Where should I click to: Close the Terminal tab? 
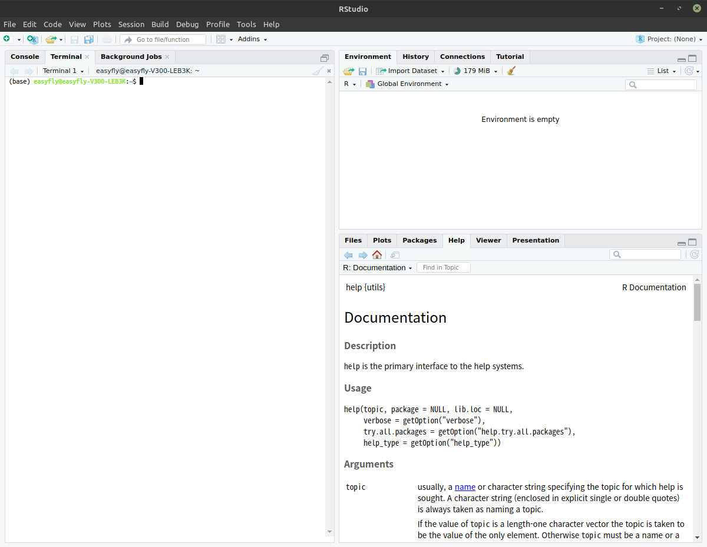(x=87, y=57)
